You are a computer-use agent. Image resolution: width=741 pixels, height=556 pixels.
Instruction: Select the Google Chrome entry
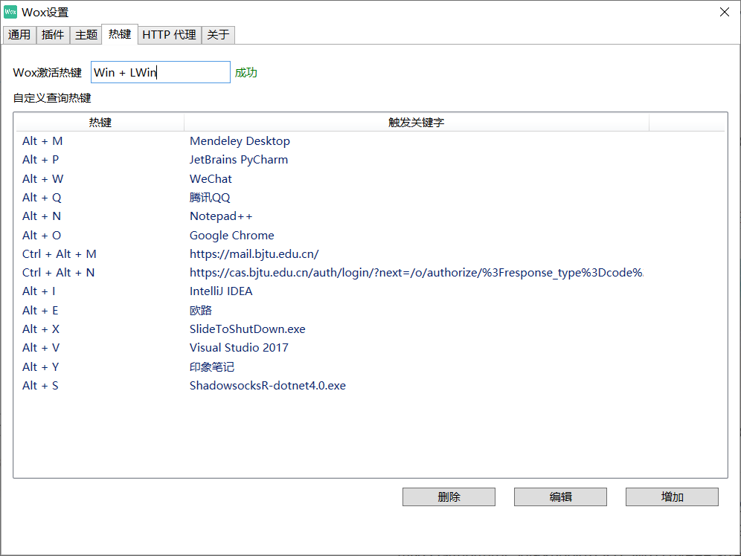[x=232, y=236]
